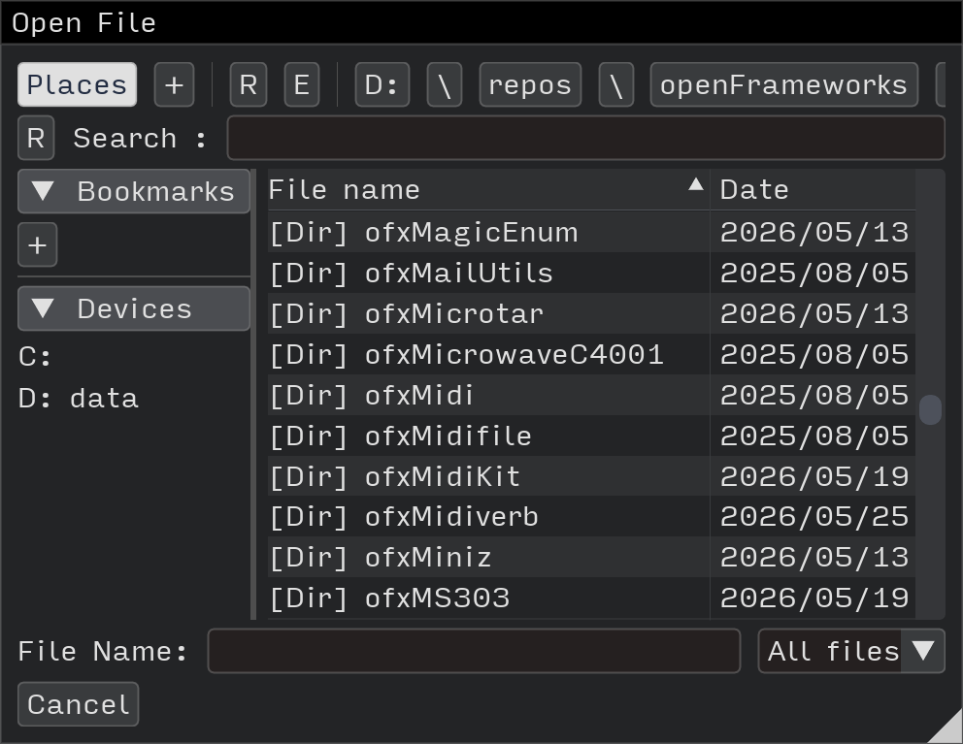963x744 pixels.
Task: Collapse the Bookmarks section
Action: 134,191
